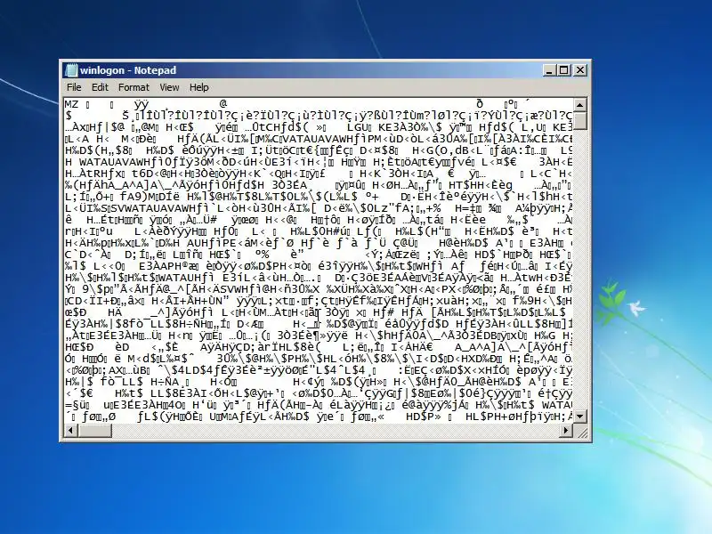Click the vertical scrollbar thumb
The height and width of the screenshot is (534, 712).
coord(580,121)
